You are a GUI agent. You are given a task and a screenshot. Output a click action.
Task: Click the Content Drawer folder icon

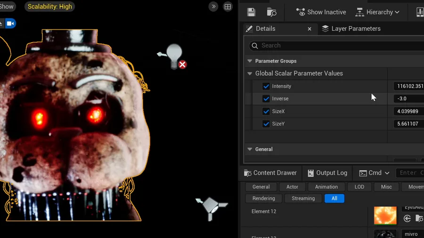click(x=247, y=173)
